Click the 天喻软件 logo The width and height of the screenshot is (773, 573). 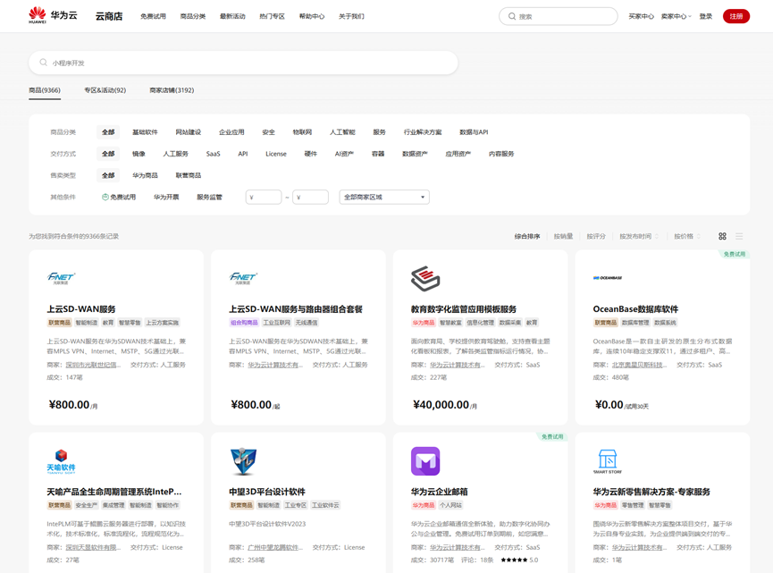pyautogui.click(x=61, y=461)
